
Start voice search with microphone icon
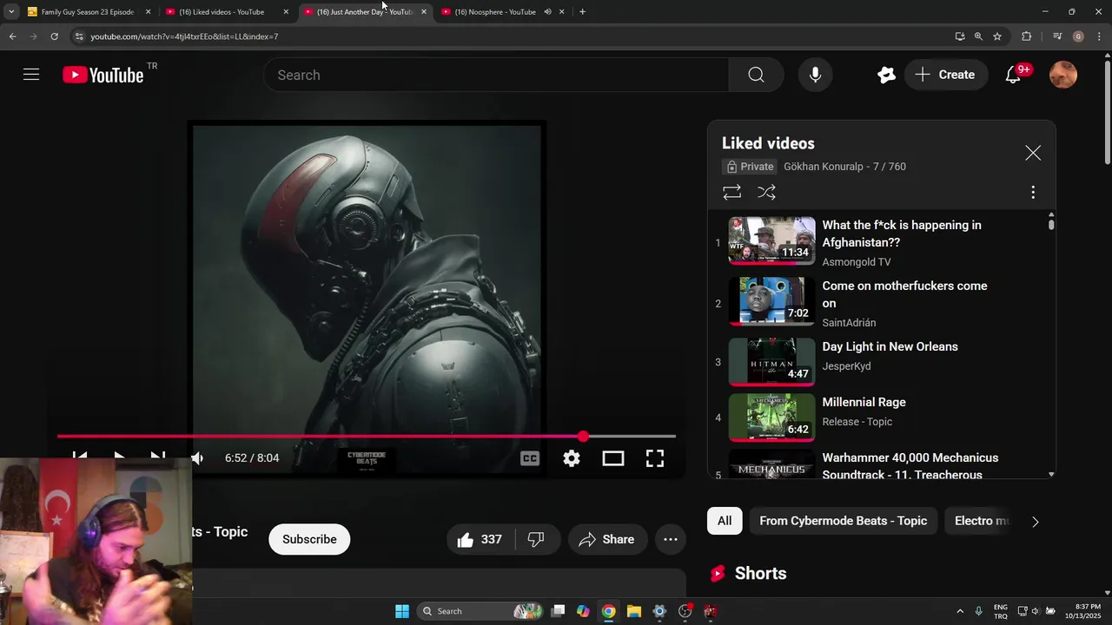[x=815, y=75]
